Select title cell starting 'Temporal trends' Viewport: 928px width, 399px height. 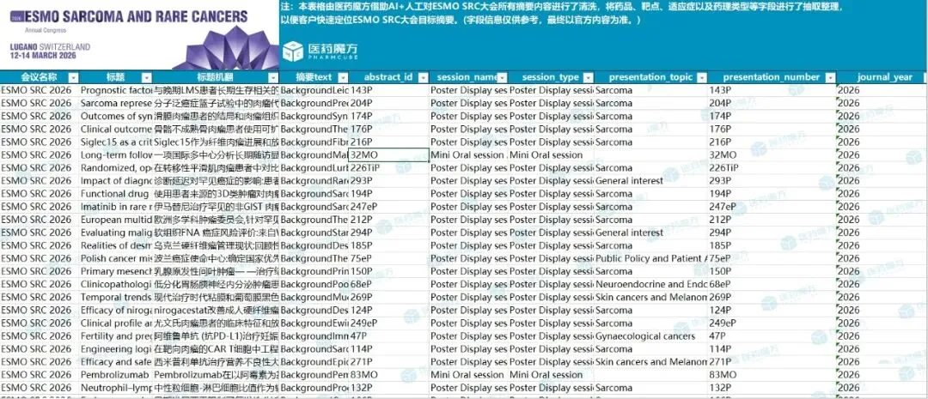coord(115,298)
